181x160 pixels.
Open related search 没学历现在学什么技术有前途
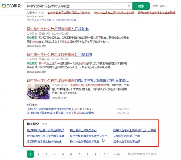(44, 141)
